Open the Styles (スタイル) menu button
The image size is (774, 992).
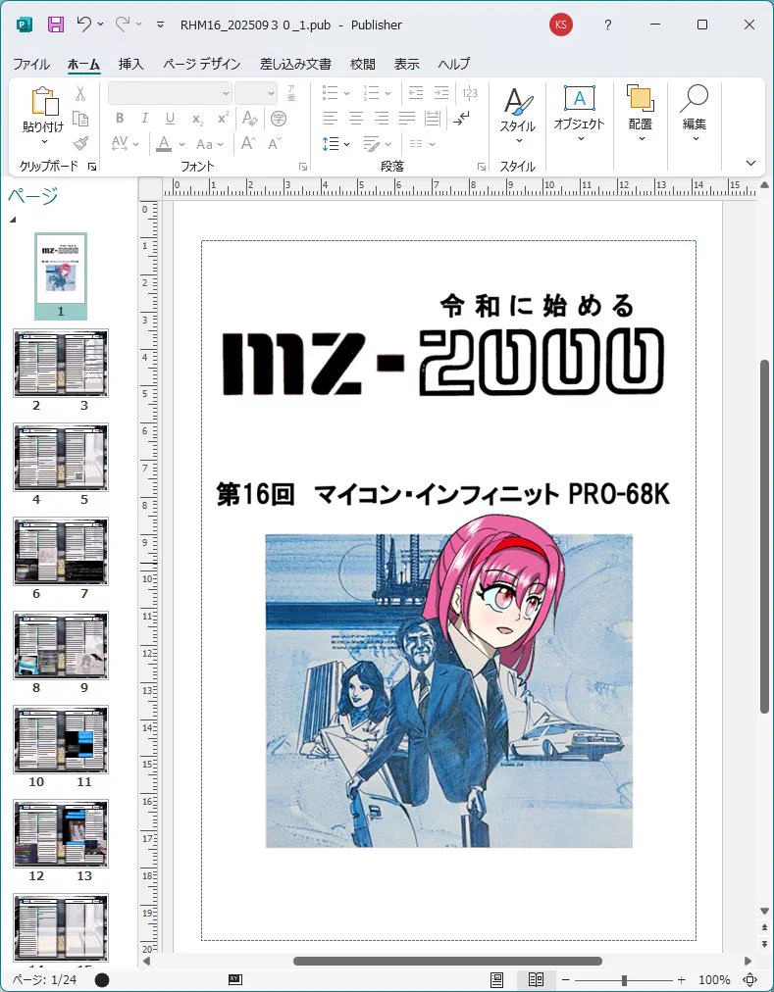(518, 115)
